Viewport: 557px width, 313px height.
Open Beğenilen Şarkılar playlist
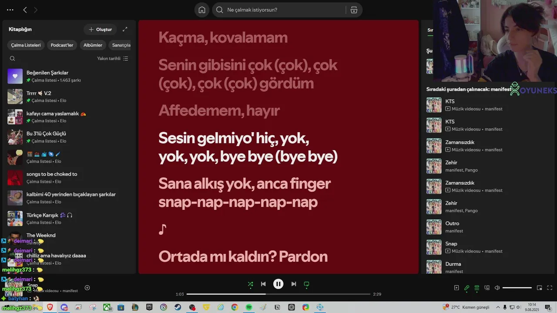tap(70, 76)
